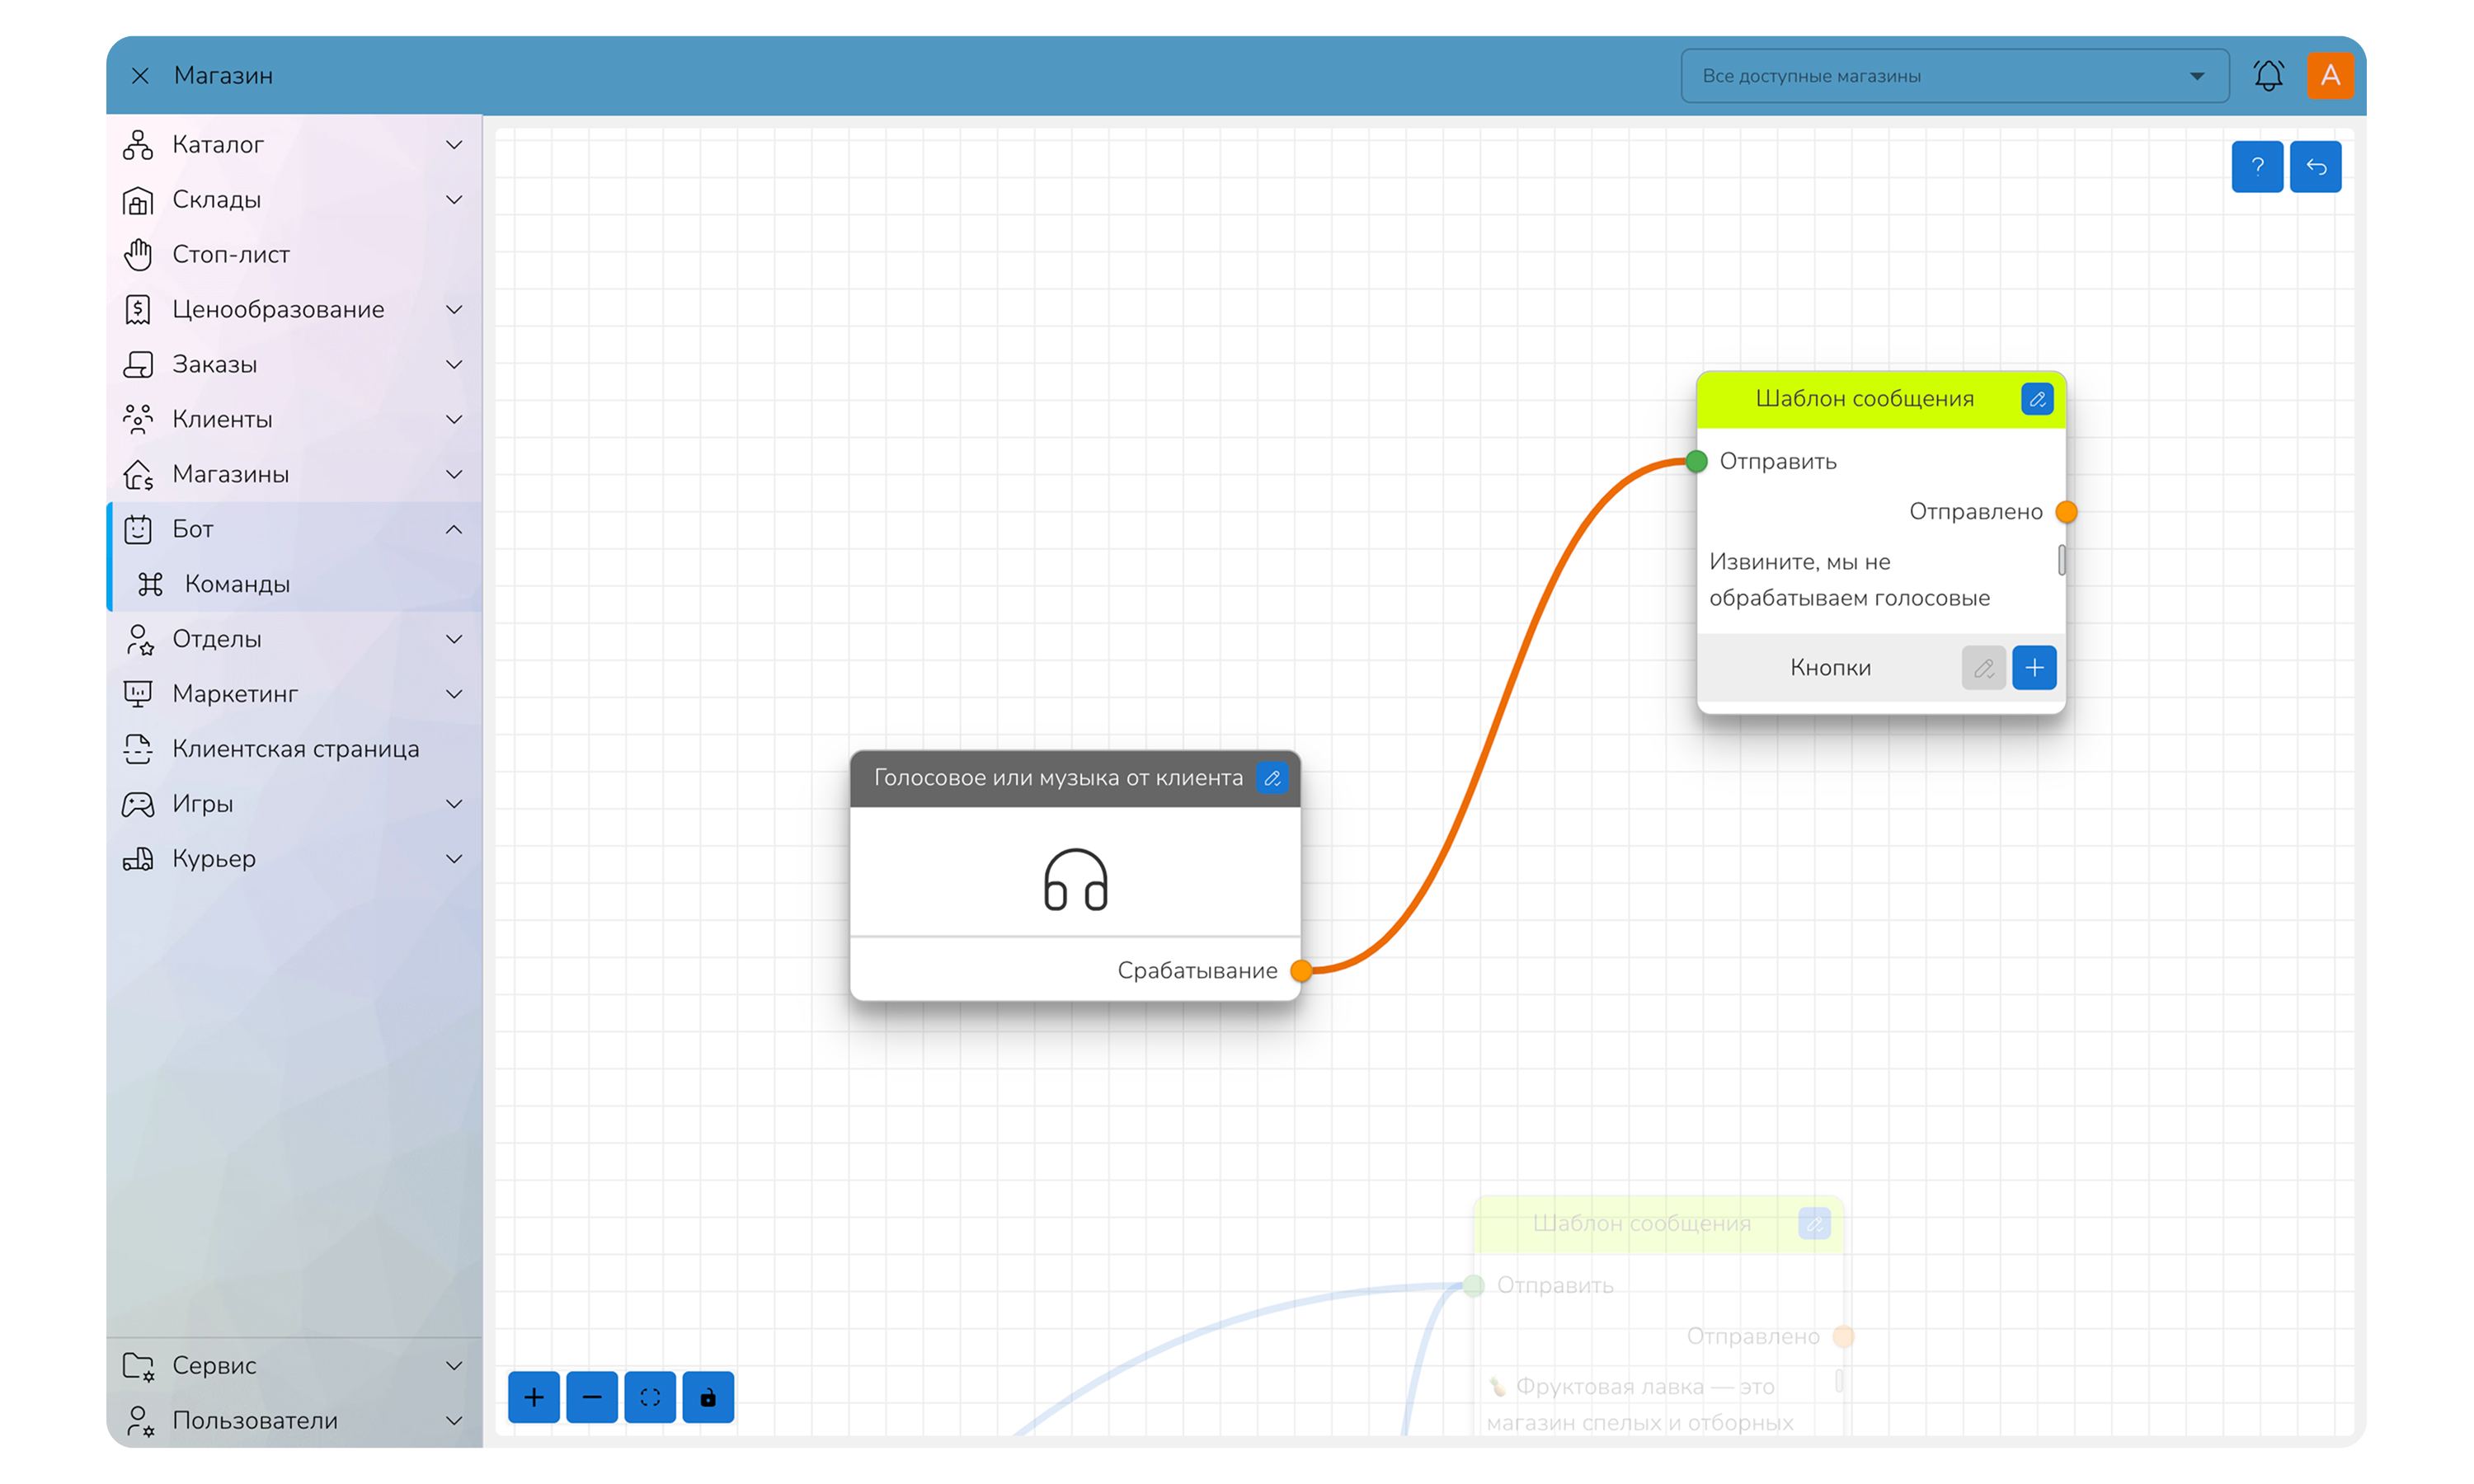Click the message text scrollbar in template node
Viewport: 2474px width, 1484px height.
coord(2061,560)
